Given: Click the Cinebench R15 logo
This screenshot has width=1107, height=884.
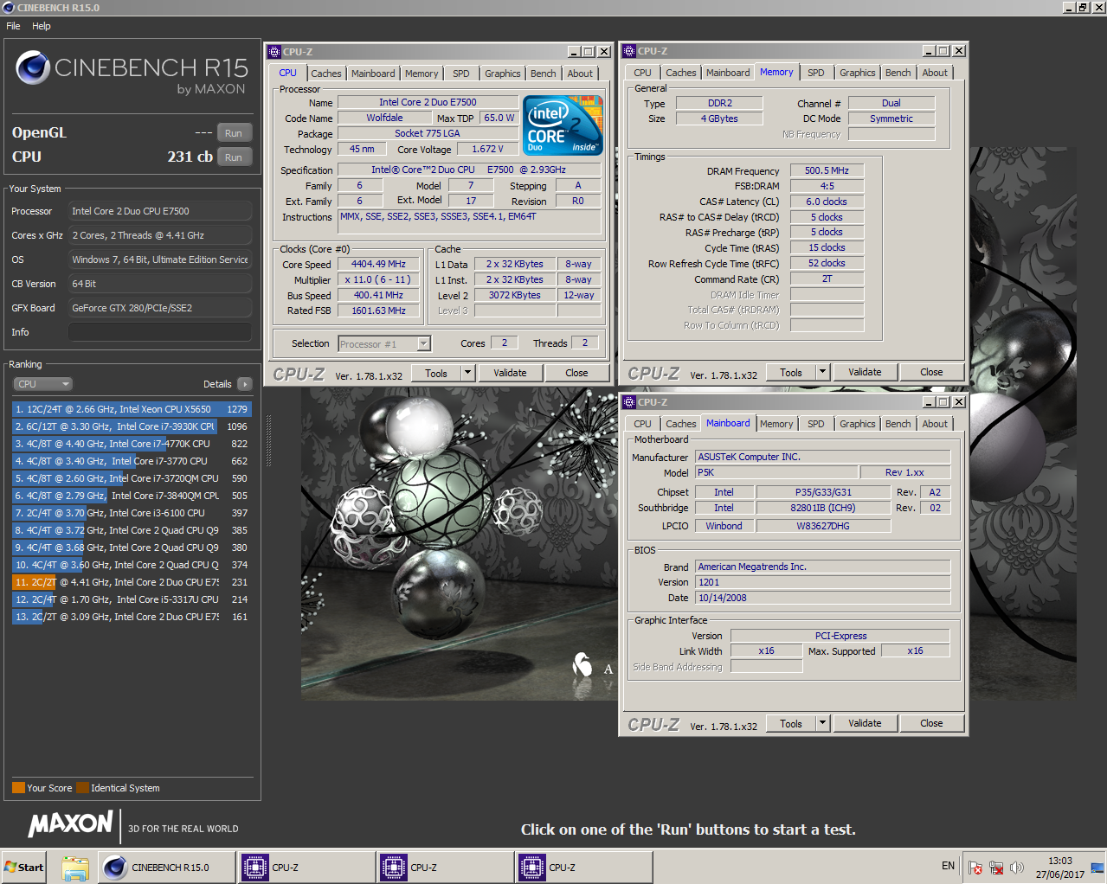Looking at the screenshot, I should point(132,72).
